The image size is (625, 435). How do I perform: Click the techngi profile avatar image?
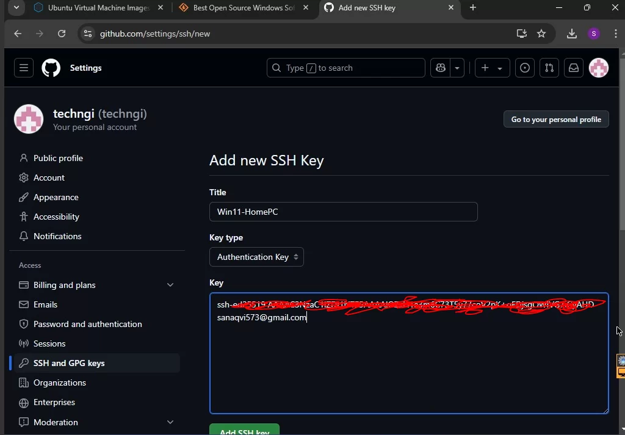[29, 119]
